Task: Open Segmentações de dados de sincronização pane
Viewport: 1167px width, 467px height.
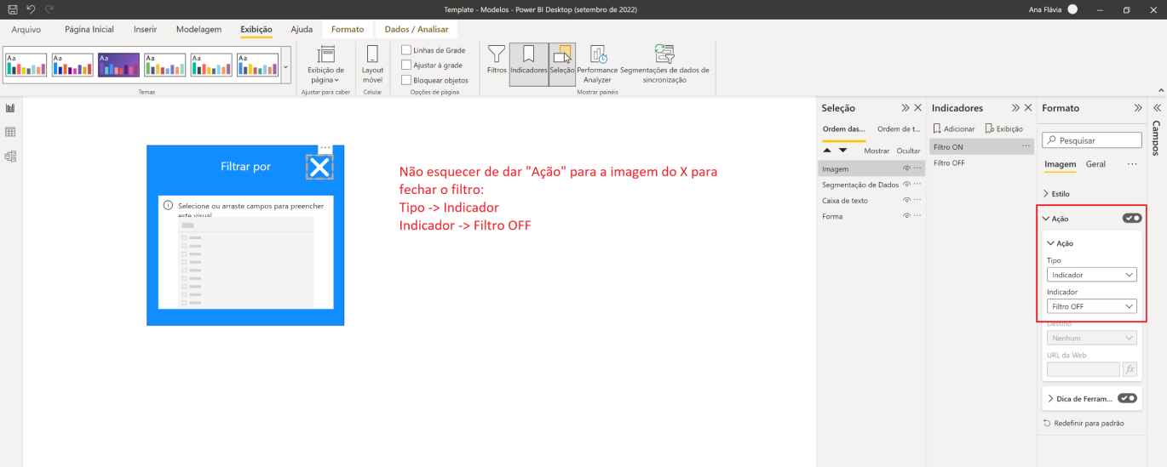Action: [664, 64]
